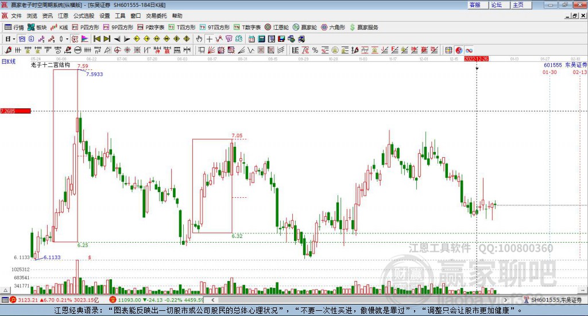Screen dimensions: 588x316
Task: Click the calendar date icon
Action: tap(252, 39)
